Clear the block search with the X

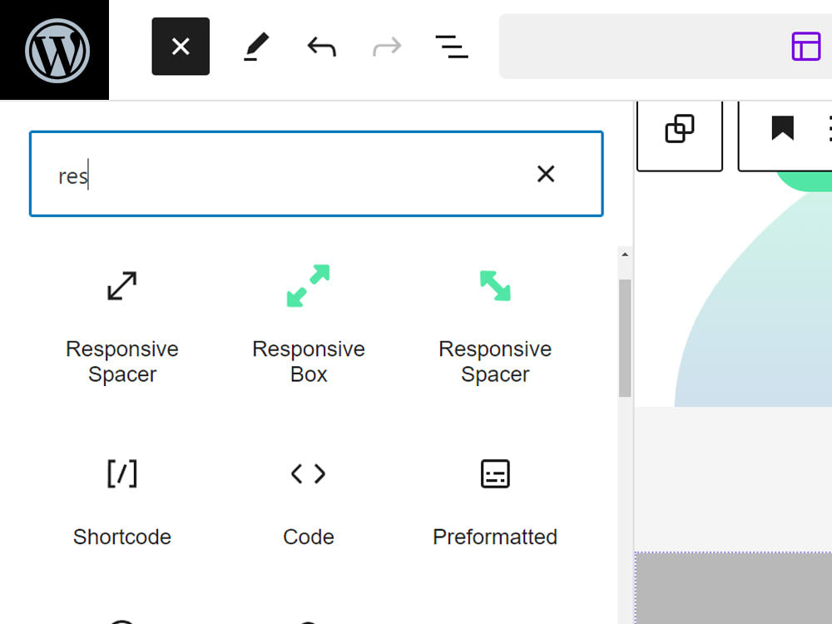click(x=546, y=174)
